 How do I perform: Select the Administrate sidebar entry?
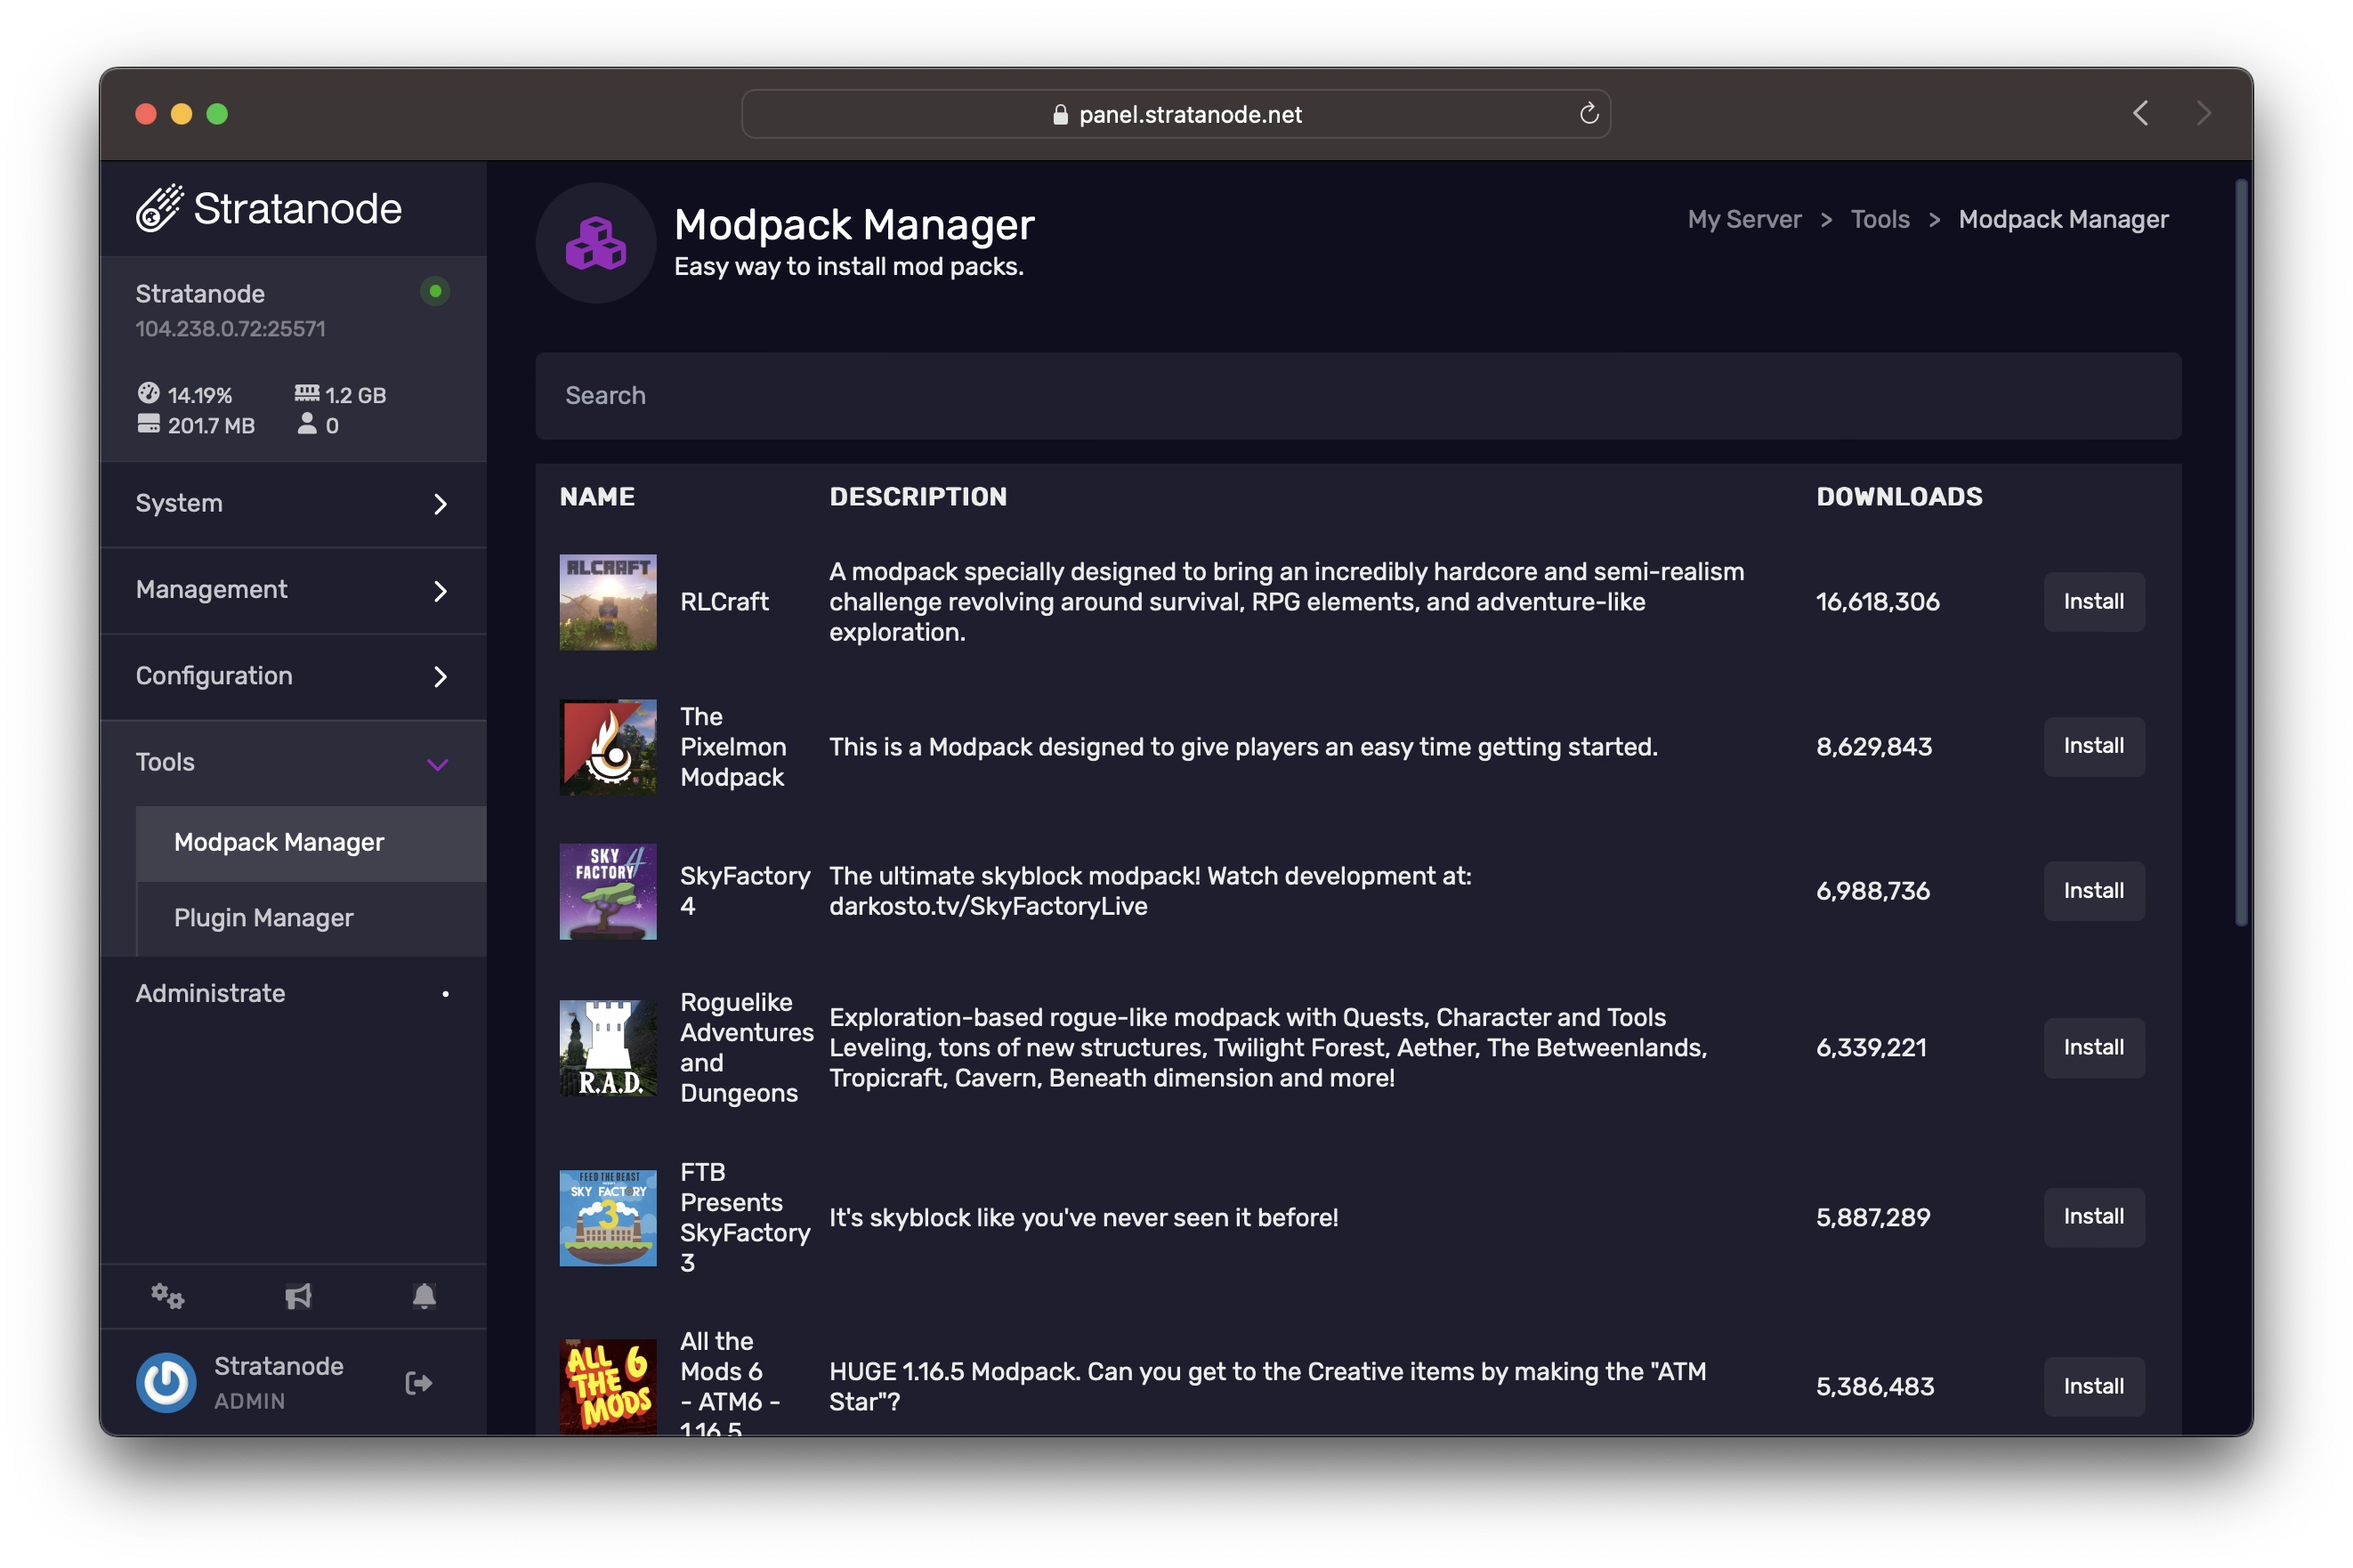click(210, 993)
